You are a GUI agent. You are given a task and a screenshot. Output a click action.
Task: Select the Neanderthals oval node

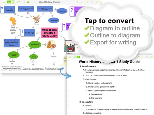[62, 11]
